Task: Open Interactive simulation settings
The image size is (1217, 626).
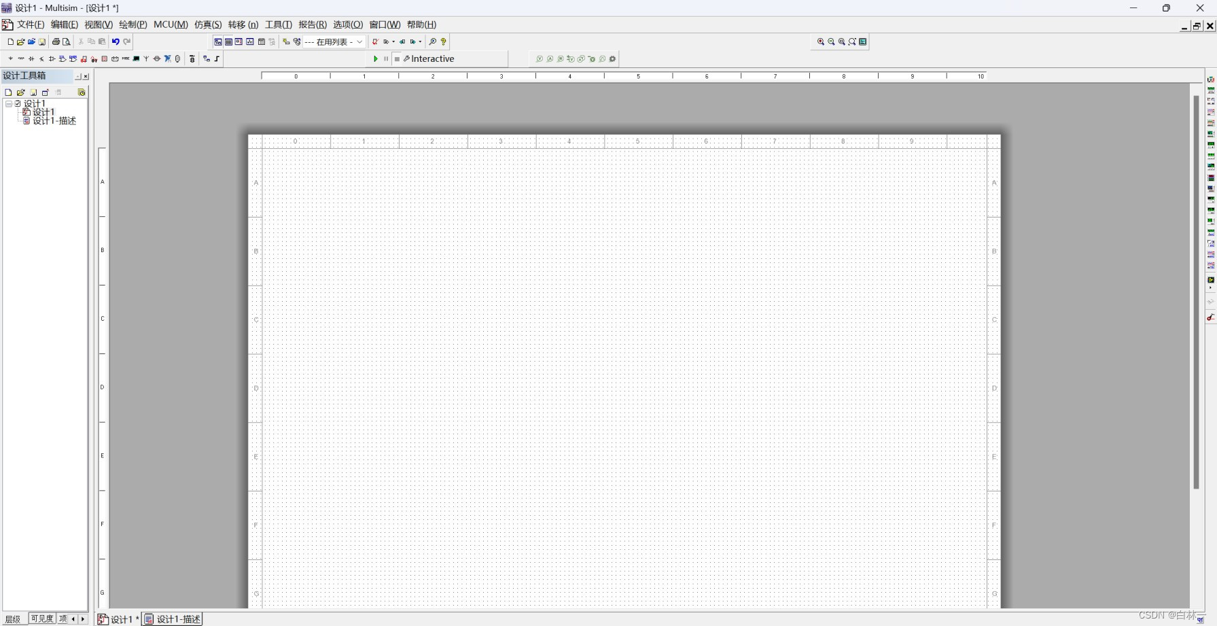Action: pyautogui.click(x=428, y=58)
